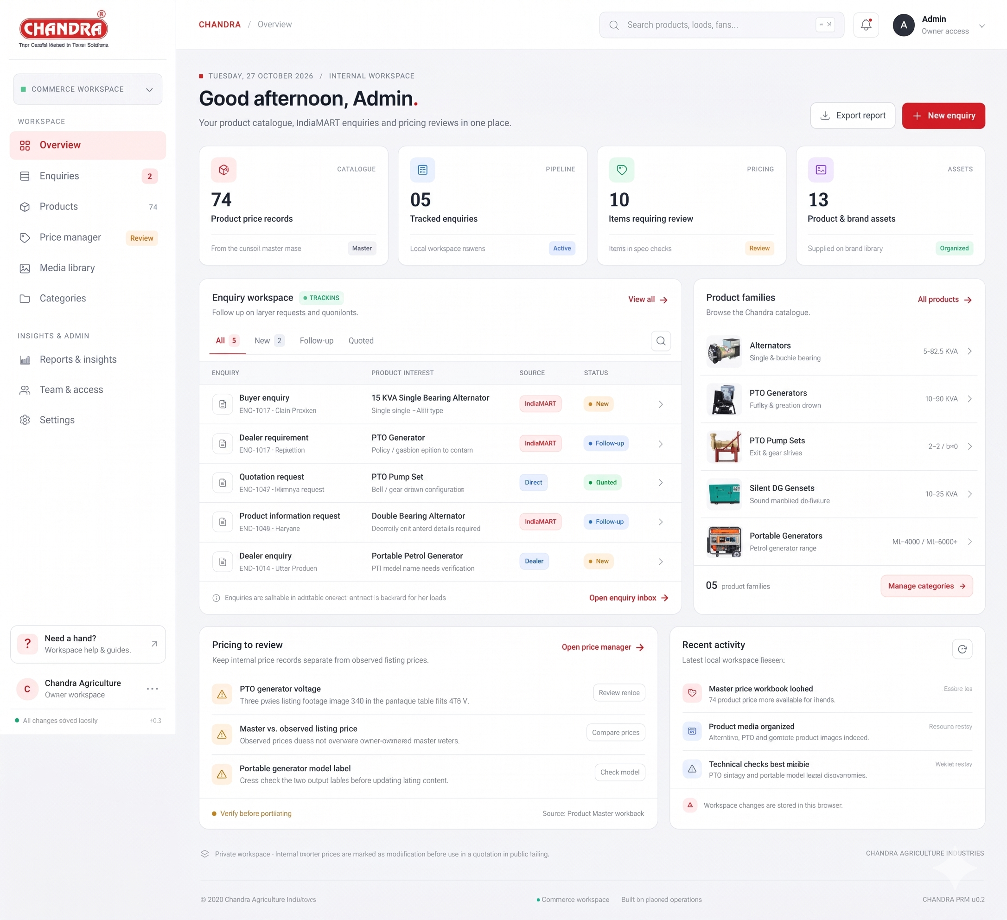Select the Follow-up tab
Screen dimensions: 1007x920
[x=316, y=341]
